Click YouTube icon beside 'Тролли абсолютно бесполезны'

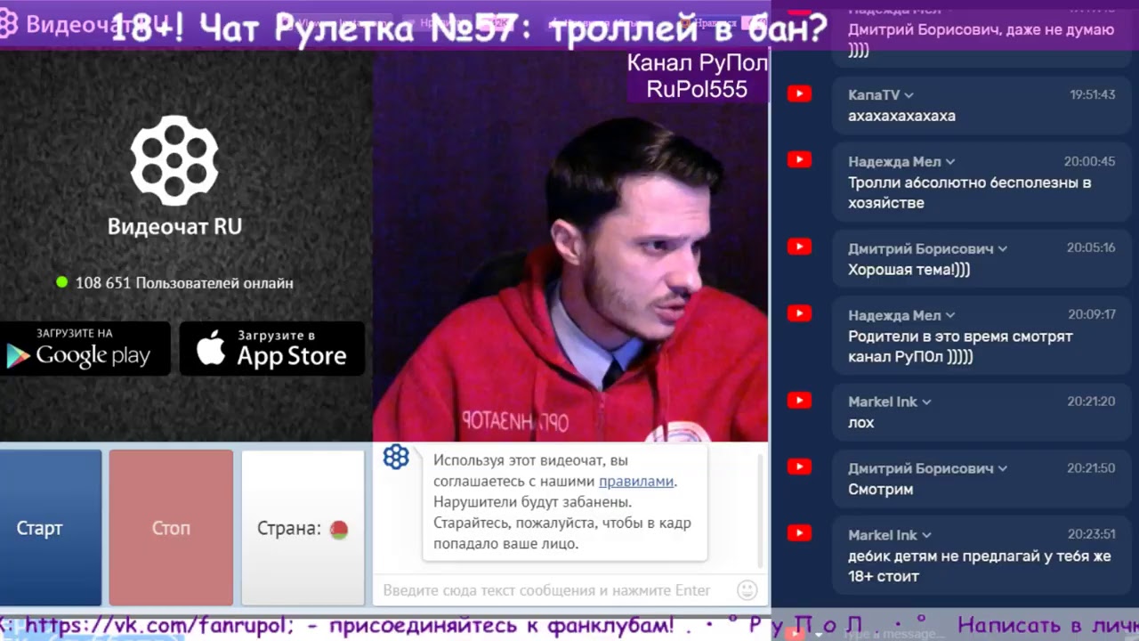(799, 160)
